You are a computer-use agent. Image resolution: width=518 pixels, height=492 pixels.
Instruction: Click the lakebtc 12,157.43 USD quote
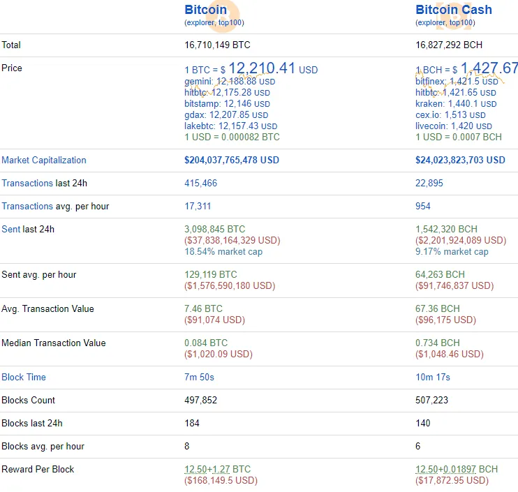(230, 126)
